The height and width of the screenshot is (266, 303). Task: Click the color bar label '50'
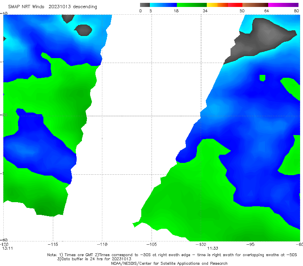tap(242, 11)
